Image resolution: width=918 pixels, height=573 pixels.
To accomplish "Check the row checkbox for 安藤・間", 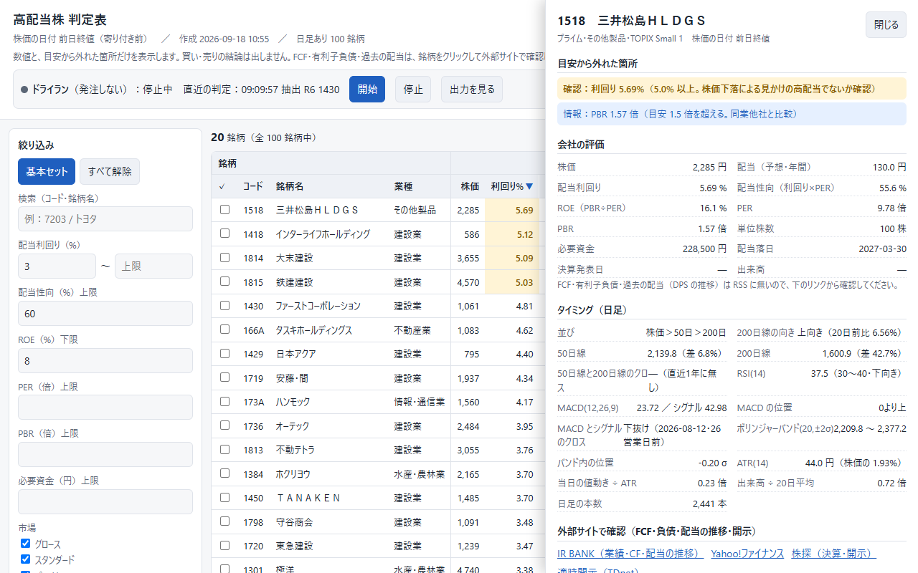I will coord(224,377).
